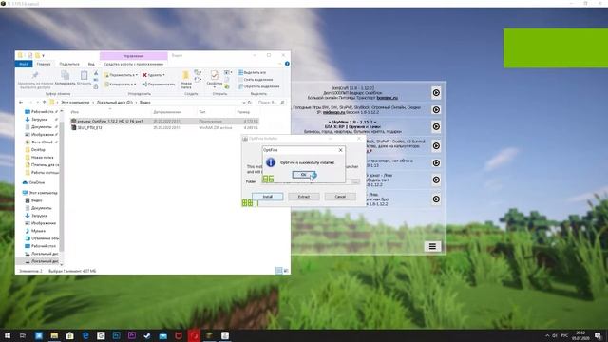
Task: Switch to the Поделиться ribbon tab
Action: pos(69,64)
